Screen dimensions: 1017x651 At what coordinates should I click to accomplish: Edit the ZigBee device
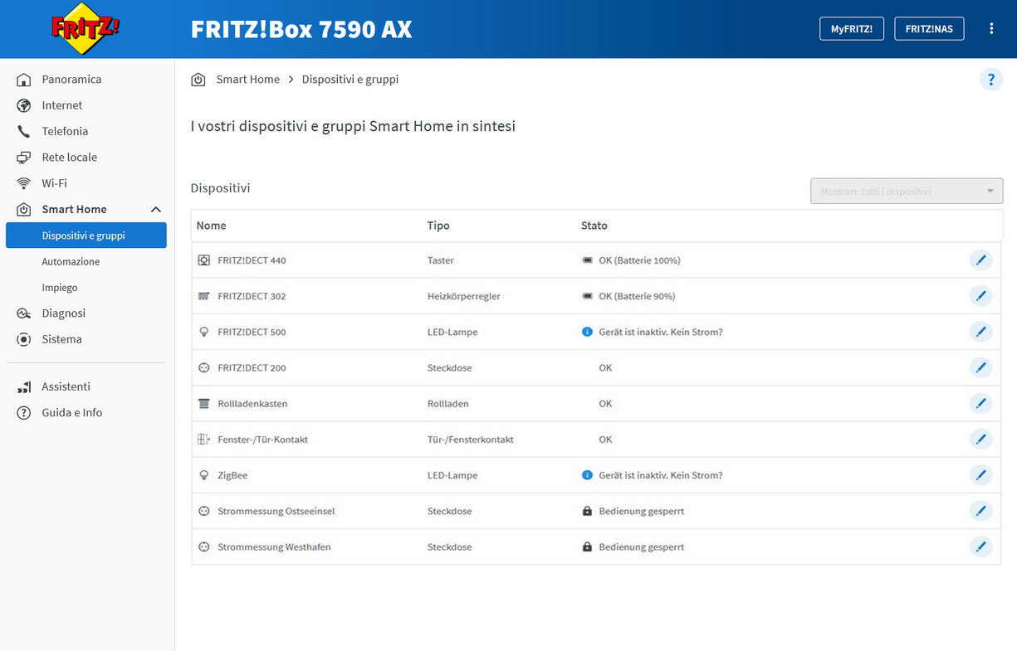(980, 475)
